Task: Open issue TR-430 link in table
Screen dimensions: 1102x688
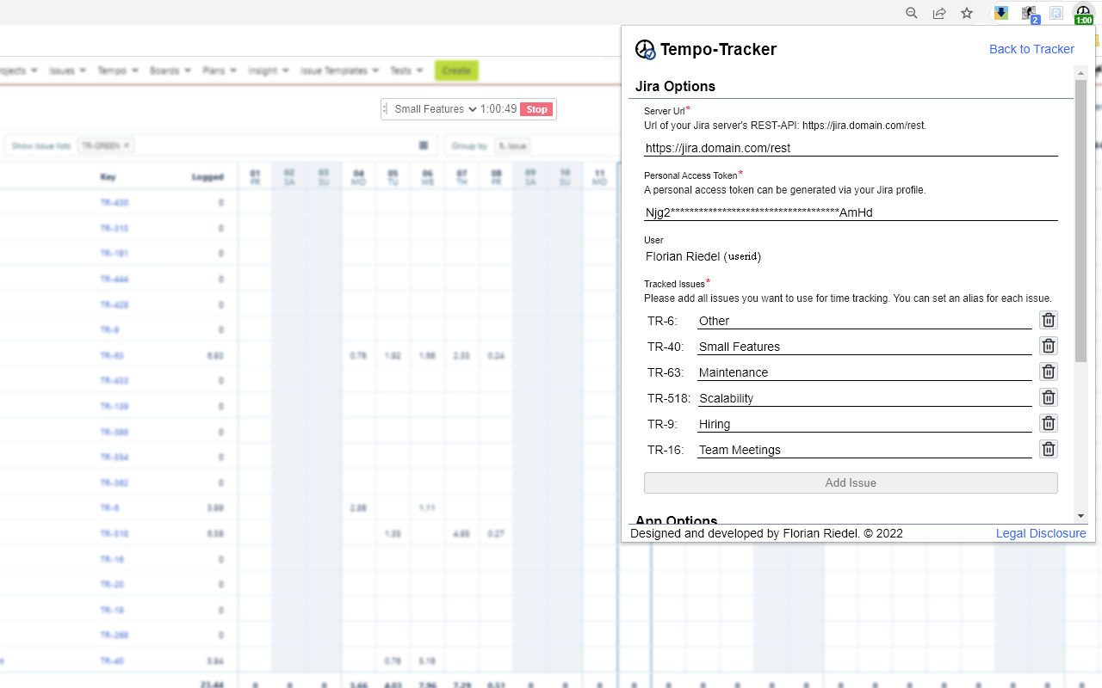Action: click(115, 203)
